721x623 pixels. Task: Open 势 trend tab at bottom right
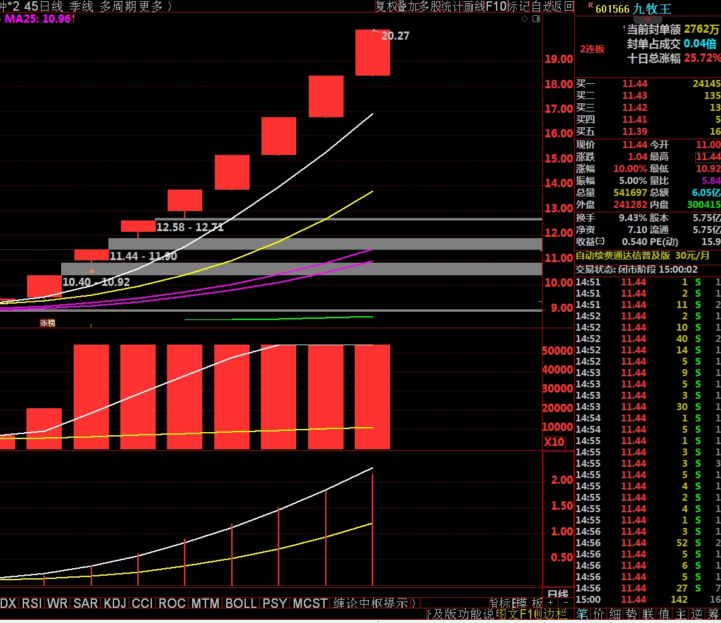click(632, 614)
